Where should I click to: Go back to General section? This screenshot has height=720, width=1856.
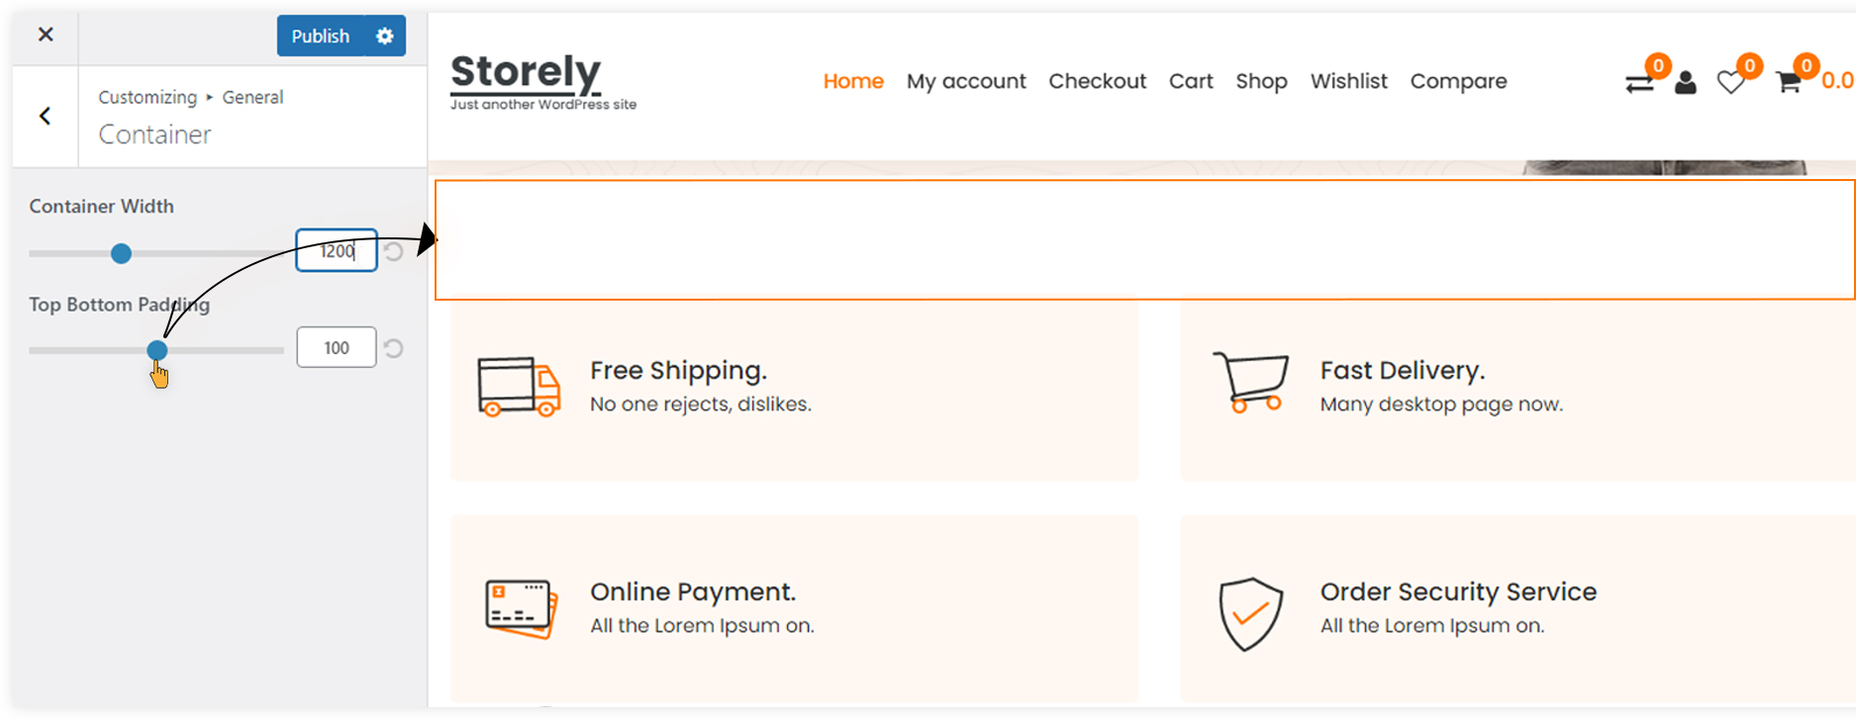(x=46, y=117)
